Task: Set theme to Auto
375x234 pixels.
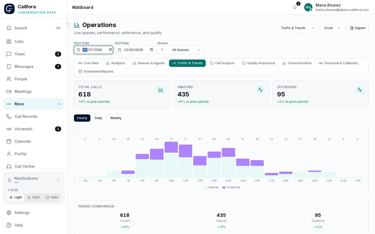Action: (52, 197)
